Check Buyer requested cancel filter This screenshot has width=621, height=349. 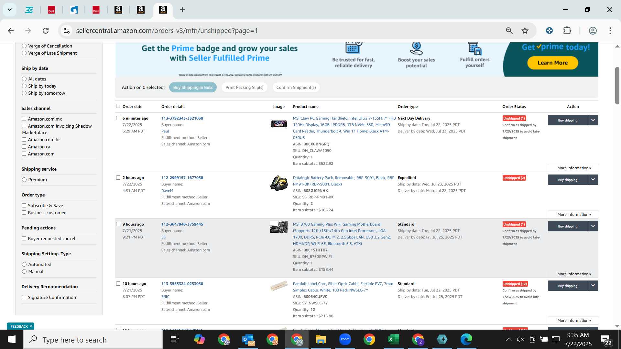24,238
